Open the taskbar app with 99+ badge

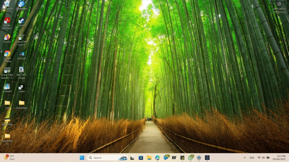tap(166, 157)
